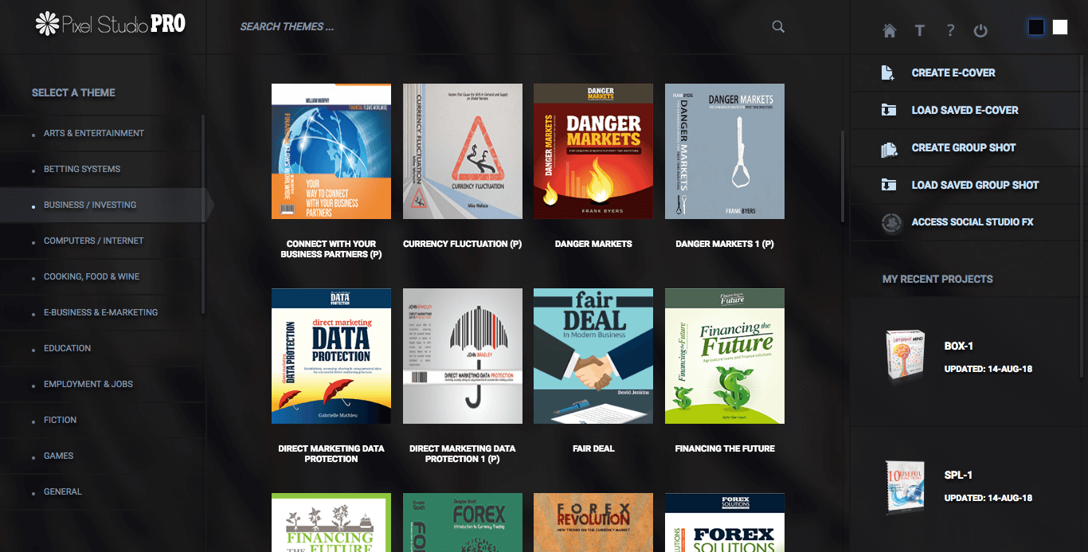
Task: Open Financing the Future cover thumbnail
Action: coord(725,356)
